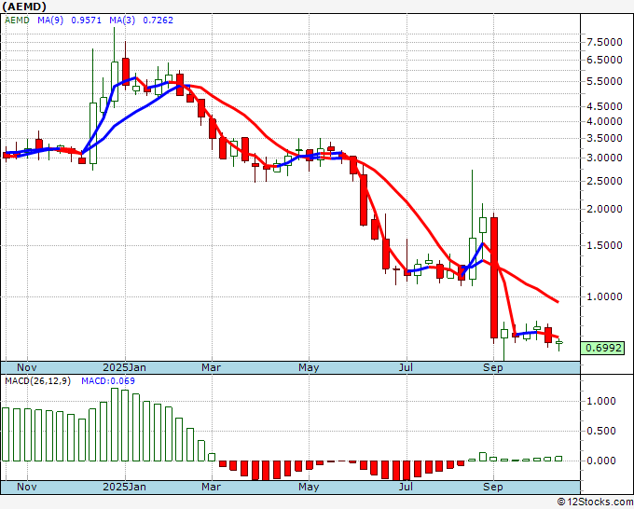
Task: Click Nov on the MACD time axis
Action: (27, 487)
